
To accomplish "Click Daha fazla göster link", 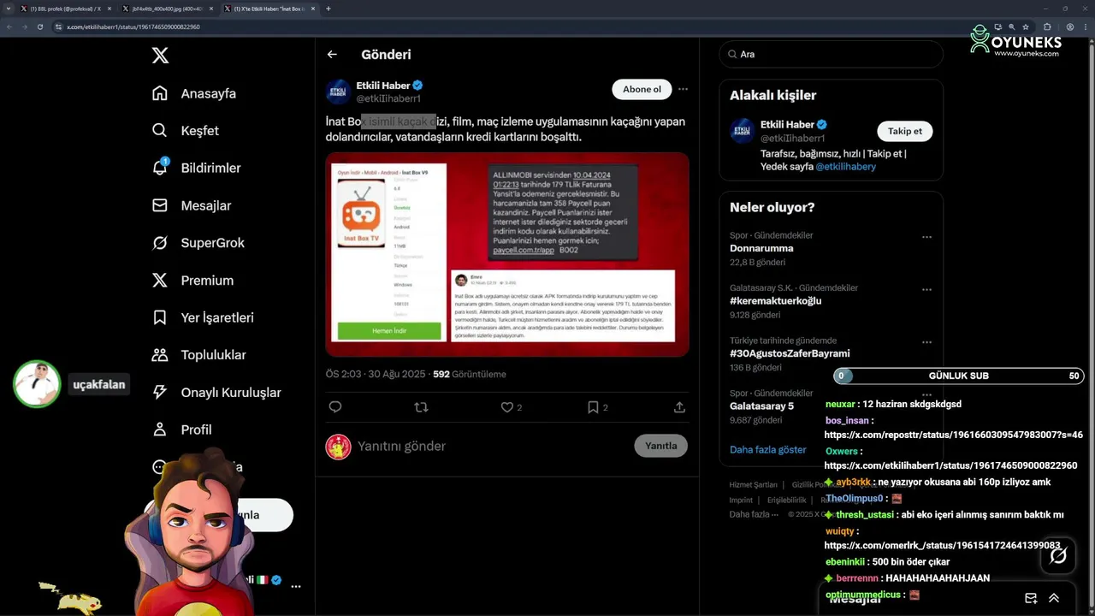I will pos(768,449).
